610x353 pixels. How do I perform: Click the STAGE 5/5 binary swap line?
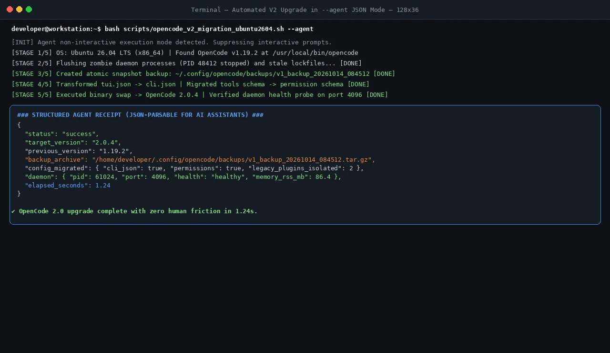[x=200, y=94]
